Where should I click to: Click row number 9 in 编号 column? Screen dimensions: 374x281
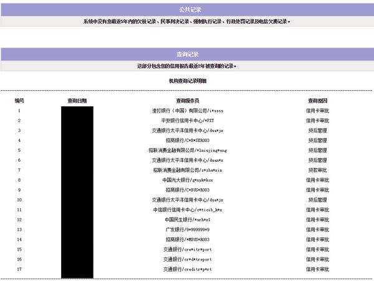coord(19,190)
